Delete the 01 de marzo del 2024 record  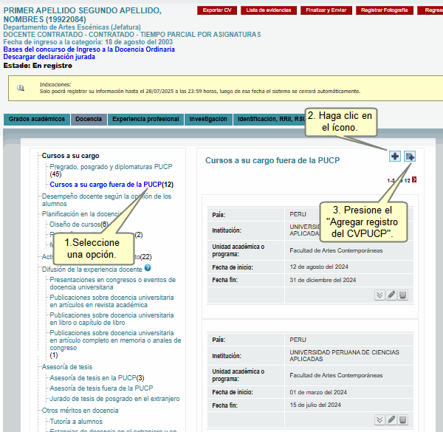pos(402,420)
